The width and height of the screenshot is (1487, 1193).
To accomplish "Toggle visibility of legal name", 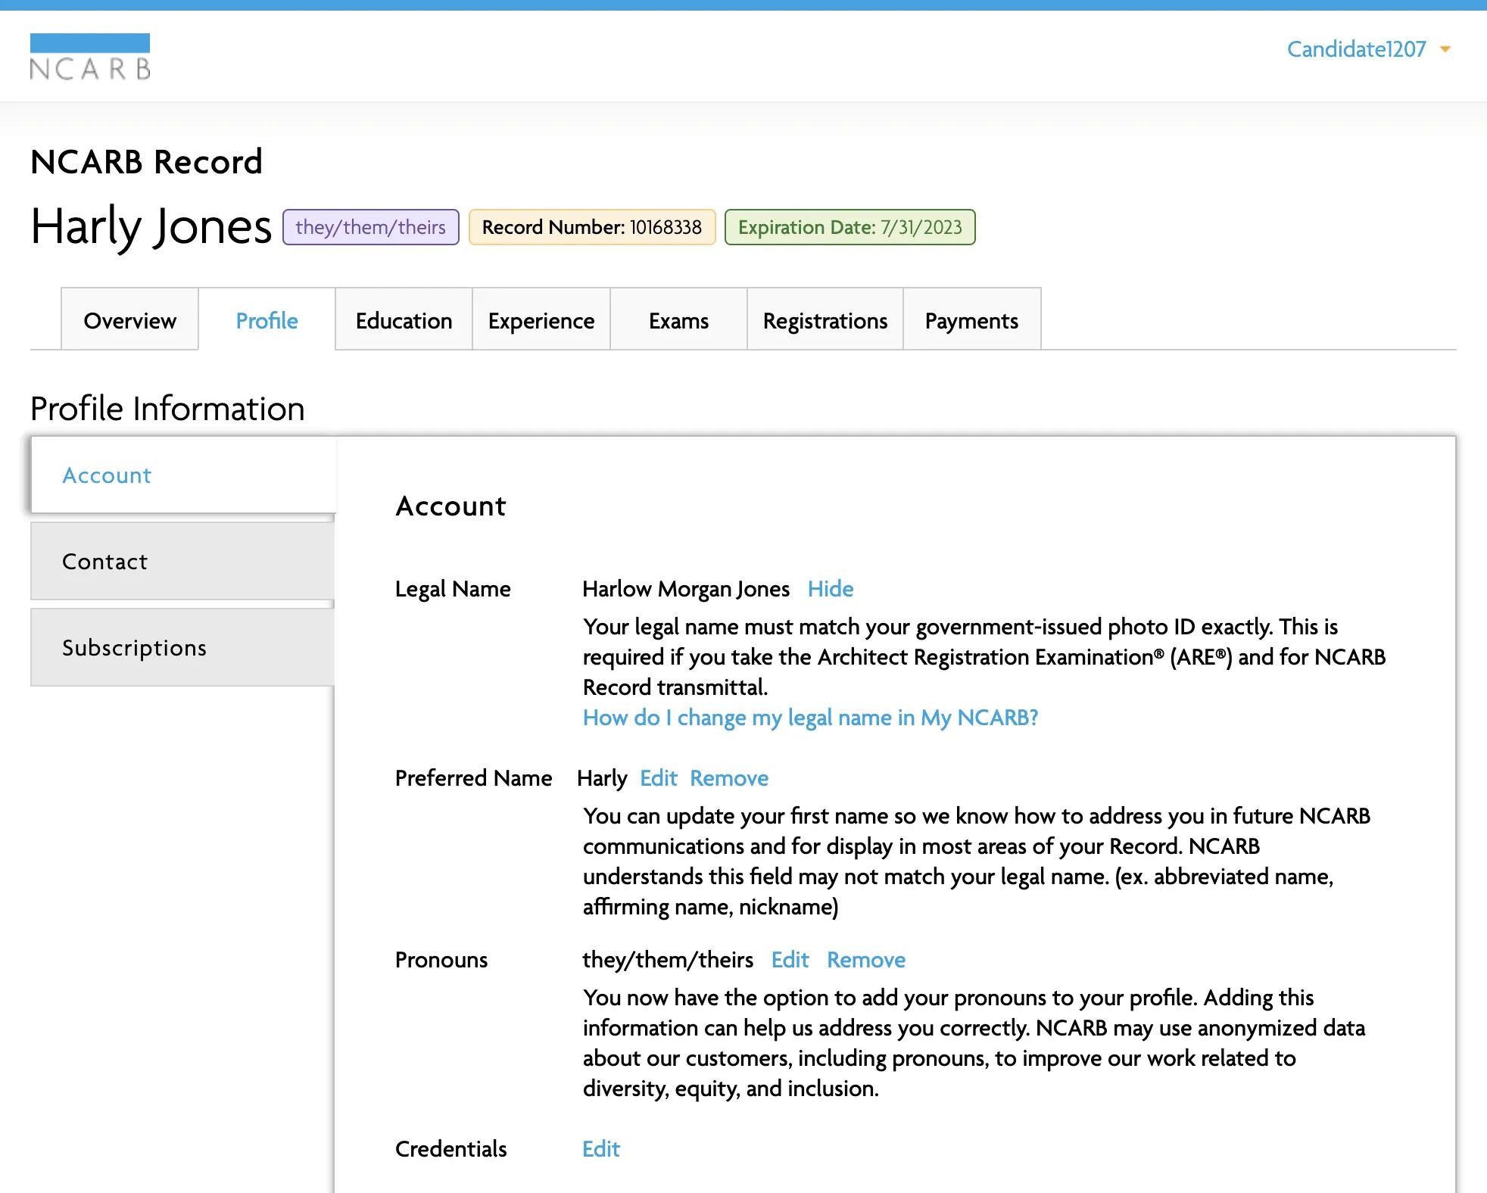I will 831,589.
